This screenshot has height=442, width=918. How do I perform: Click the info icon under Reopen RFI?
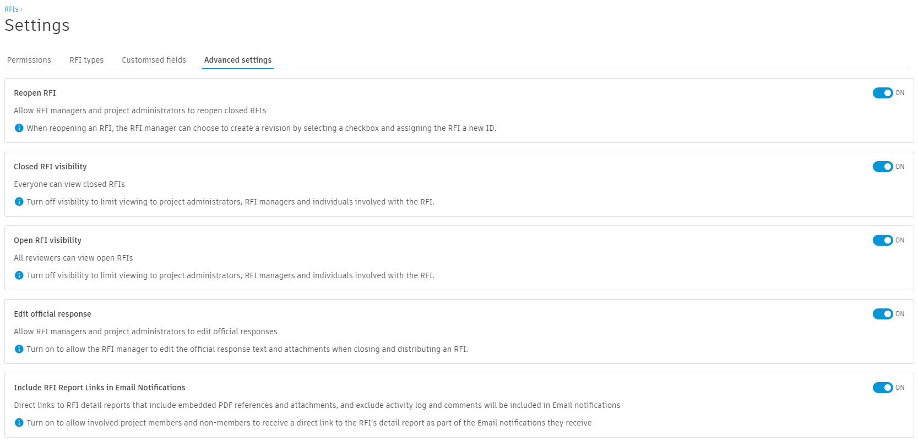pyautogui.click(x=19, y=128)
